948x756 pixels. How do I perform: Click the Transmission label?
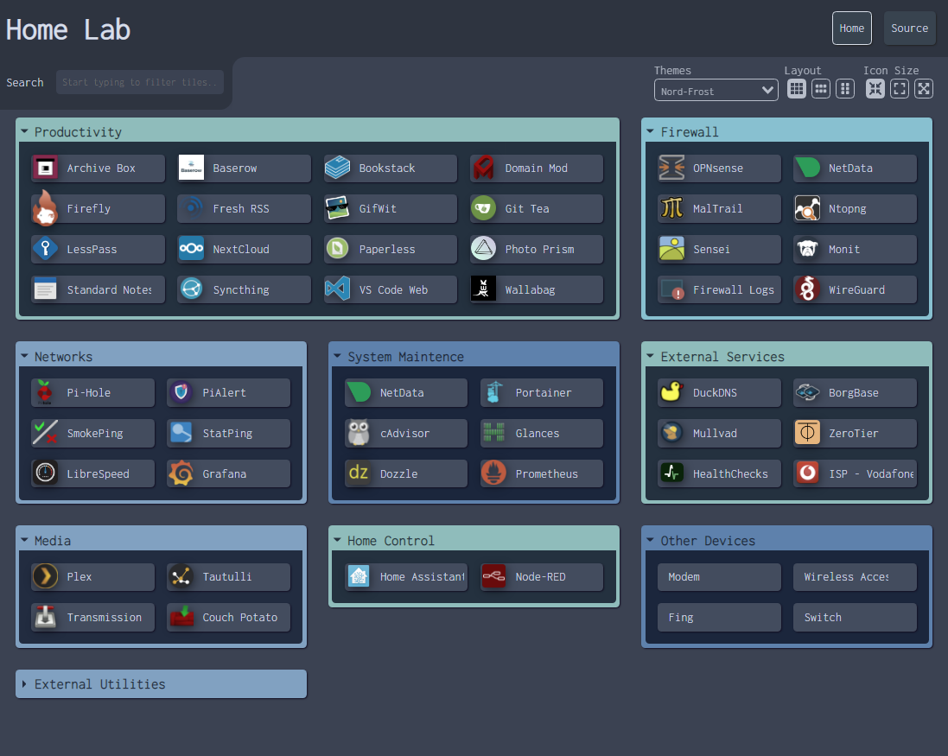(104, 617)
